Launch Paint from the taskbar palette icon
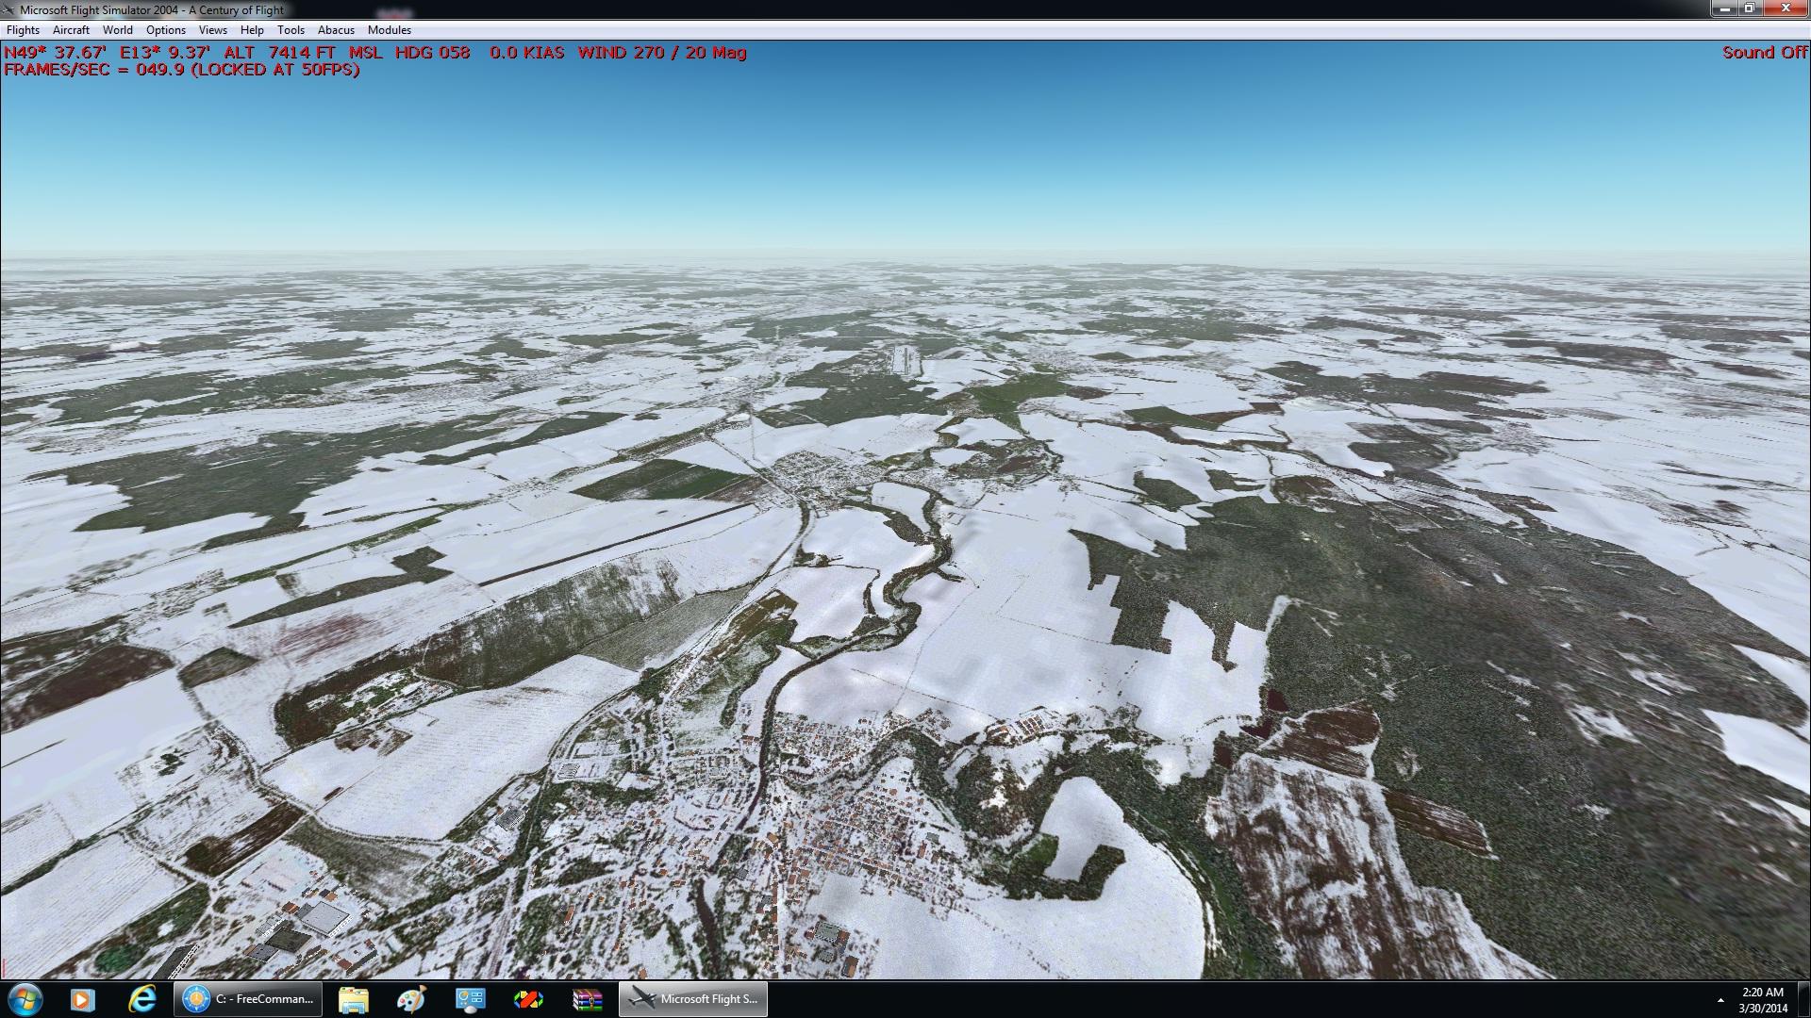 click(x=411, y=999)
